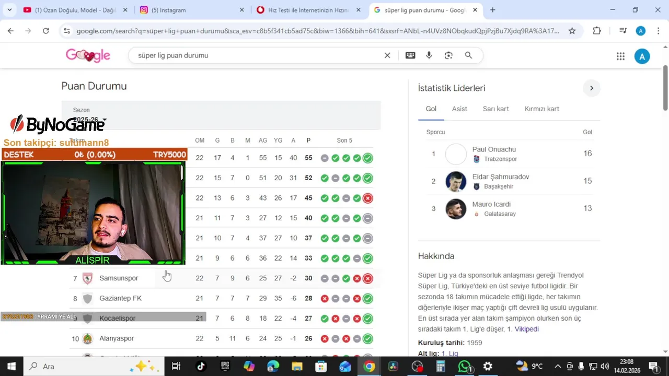The width and height of the screenshot is (669, 376).
Task: Clear the search box with the X
Action: 387,55
